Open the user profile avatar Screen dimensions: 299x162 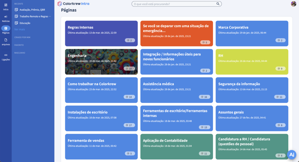(293, 3)
